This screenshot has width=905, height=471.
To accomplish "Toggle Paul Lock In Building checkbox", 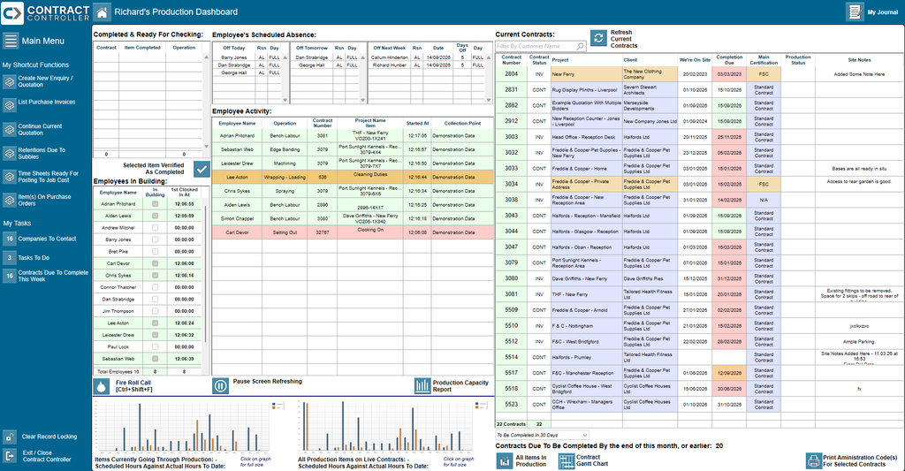I will 155,347.
